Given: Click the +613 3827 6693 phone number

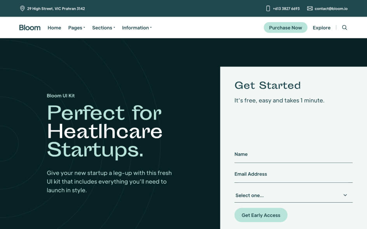Looking at the screenshot, I should tap(286, 9).
